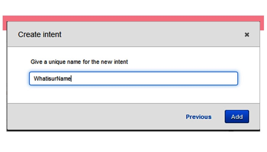Select the word 'intent' in the title
The width and height of the screenshot is (267, 152).
click(x=52, y=35)
